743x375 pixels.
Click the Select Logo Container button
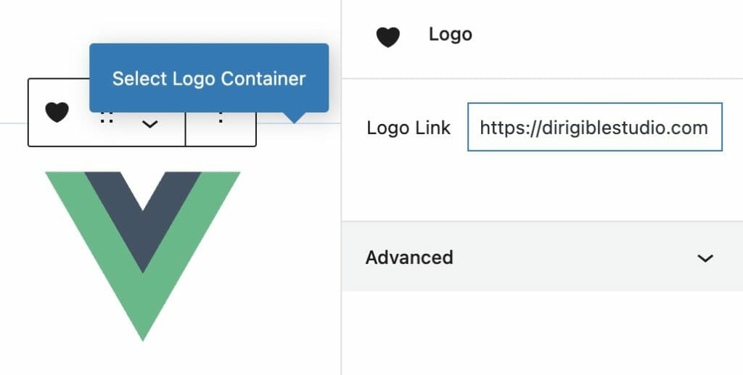(x=209, y=78)
